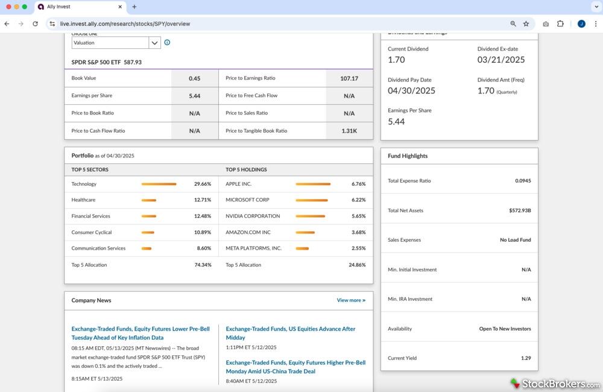Image resolution: width=603 pixels, height=392 pixels.
Task: Close the Ally Invest tab
Action: 121,7
